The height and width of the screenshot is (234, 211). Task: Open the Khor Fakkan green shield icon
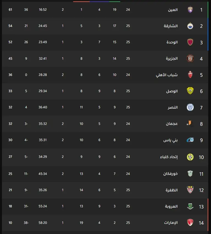pos(190,174)
